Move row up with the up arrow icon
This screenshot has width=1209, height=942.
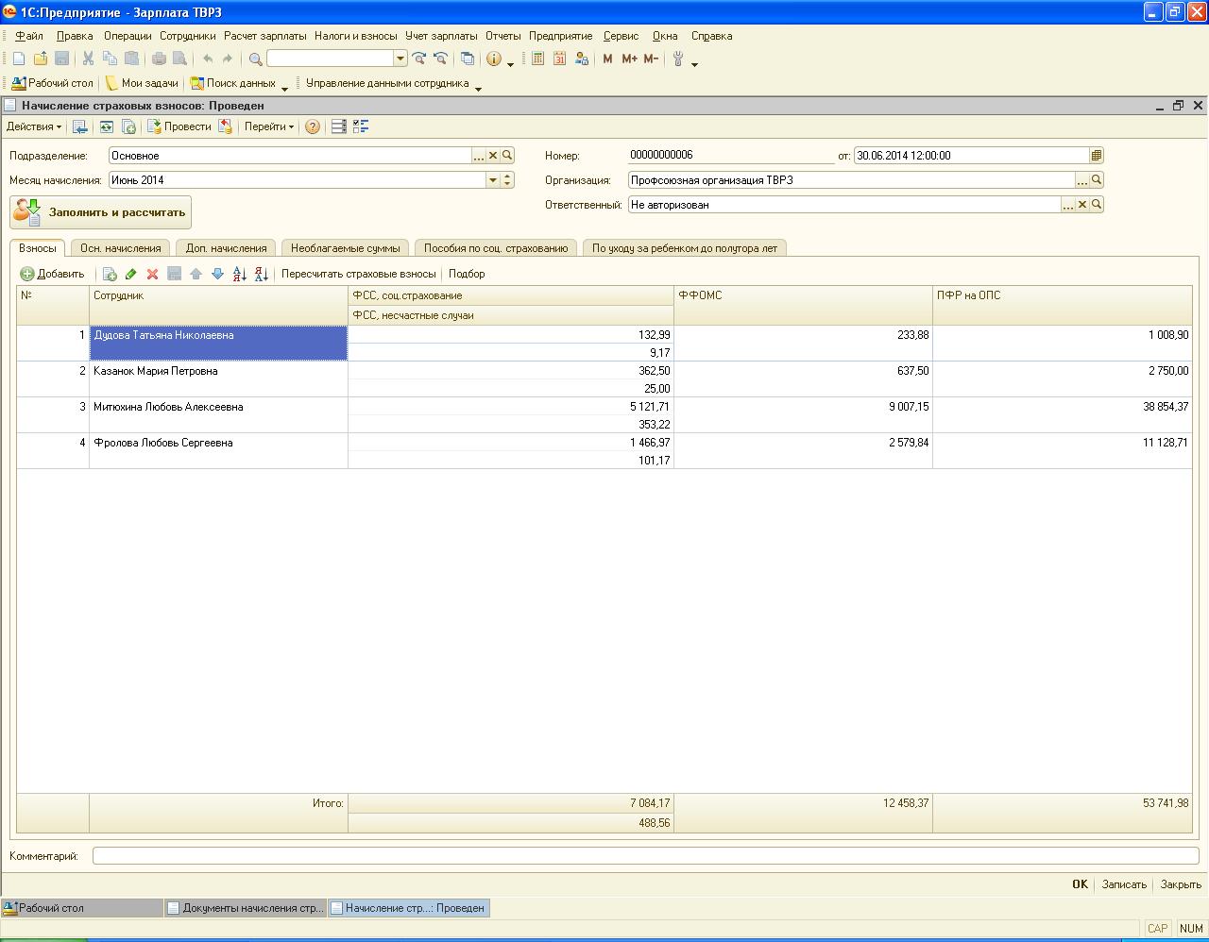tap(196, 274)
